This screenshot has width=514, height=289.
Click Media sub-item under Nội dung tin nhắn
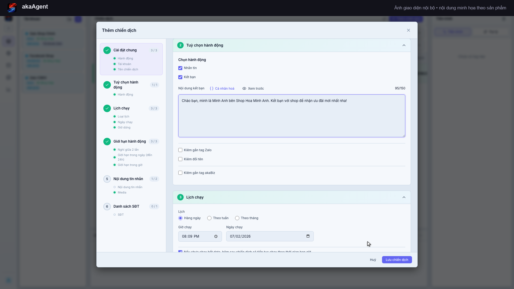click(x=122, y=193)
